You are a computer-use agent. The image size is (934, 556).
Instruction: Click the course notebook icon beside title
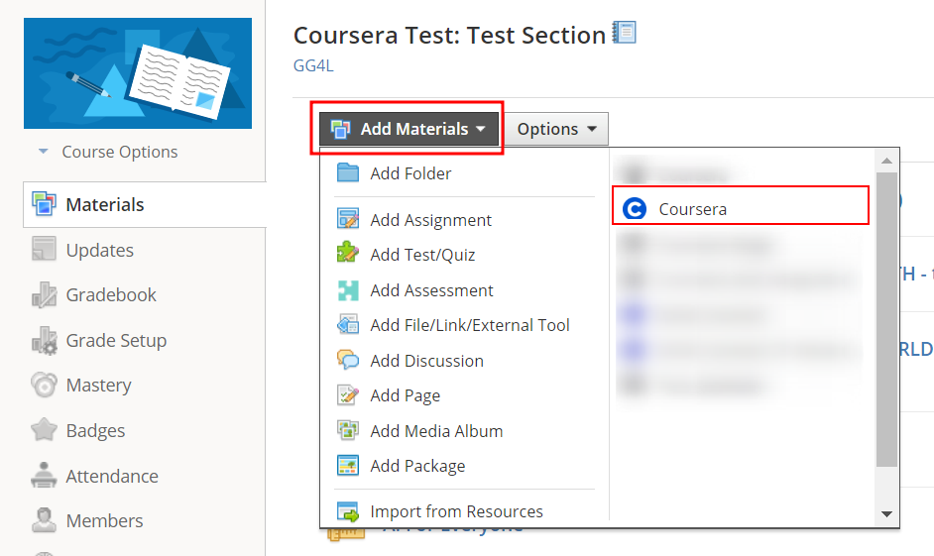(x=625, y=34)
